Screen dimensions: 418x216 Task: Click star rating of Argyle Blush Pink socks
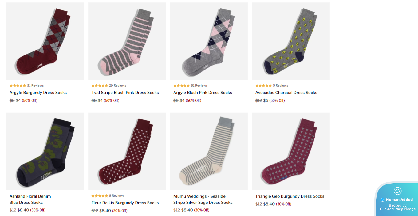pos(182,86)
